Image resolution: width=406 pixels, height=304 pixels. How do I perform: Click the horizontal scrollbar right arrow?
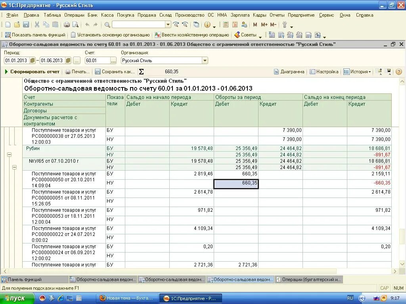click(395, 271)
